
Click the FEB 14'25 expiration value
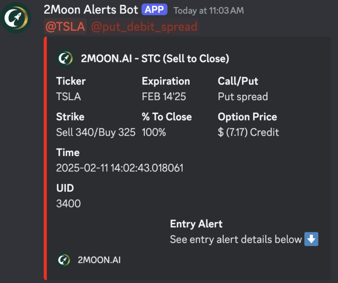click(164, 97)
